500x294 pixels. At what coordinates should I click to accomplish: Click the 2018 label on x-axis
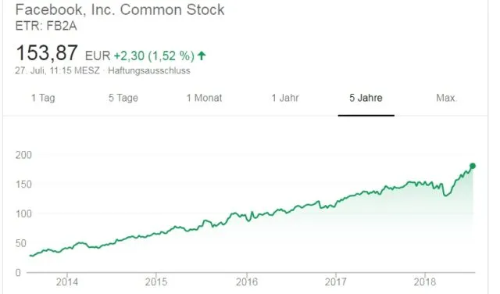pos(425,281)
